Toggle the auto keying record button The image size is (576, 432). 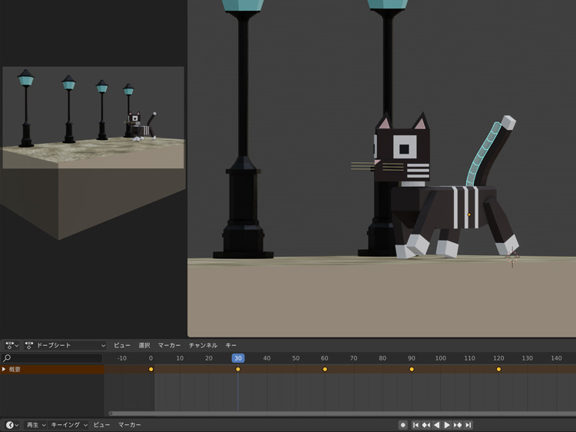pyautogui.click(x=402, y=425)
